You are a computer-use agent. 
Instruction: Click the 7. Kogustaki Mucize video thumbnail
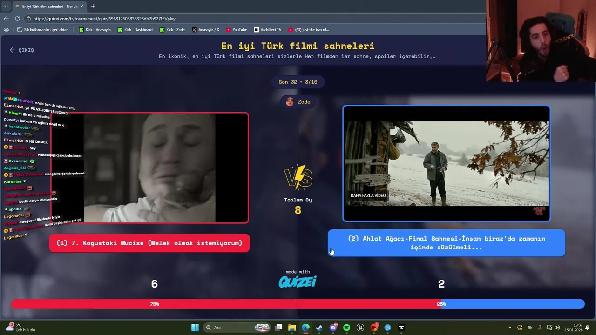pyautogui.click(x=149, y=168)
